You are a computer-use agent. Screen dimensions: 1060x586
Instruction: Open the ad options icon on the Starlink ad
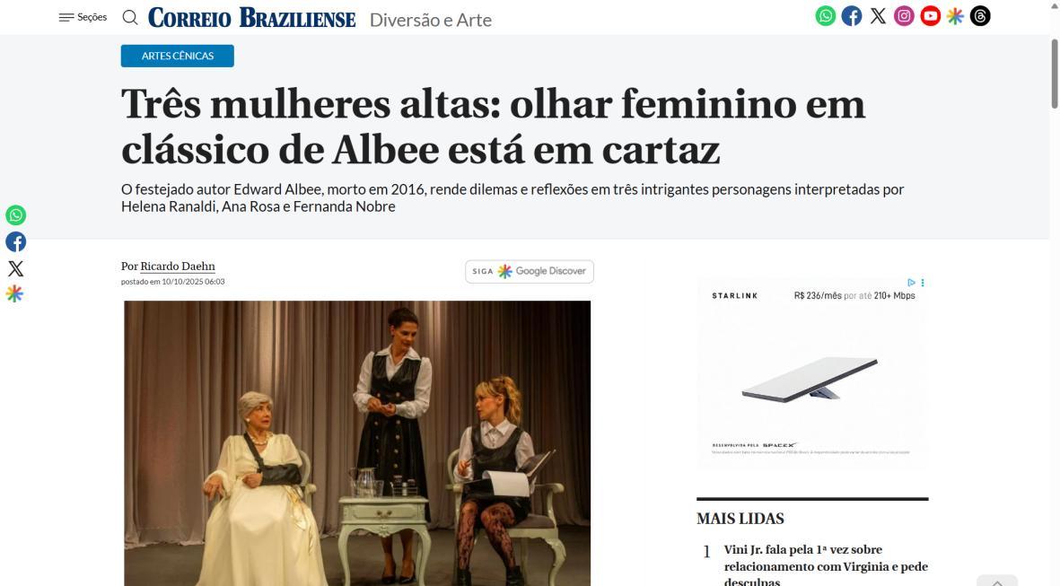(922, 283)
